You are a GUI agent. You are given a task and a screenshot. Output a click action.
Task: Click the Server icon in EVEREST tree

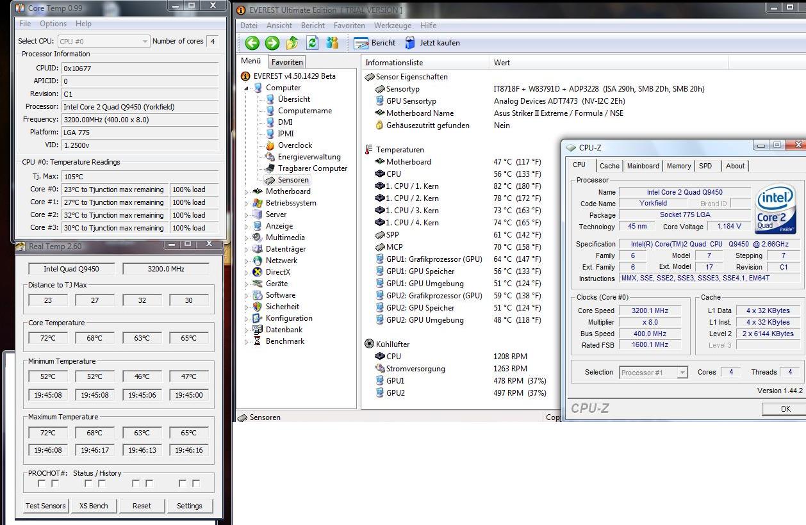258,214
